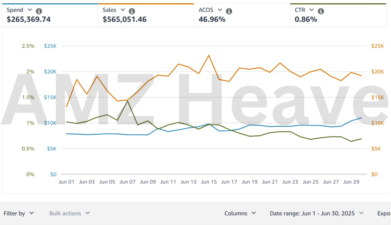
Task: Click the green 0% axis label
Action: pos(30,175)
